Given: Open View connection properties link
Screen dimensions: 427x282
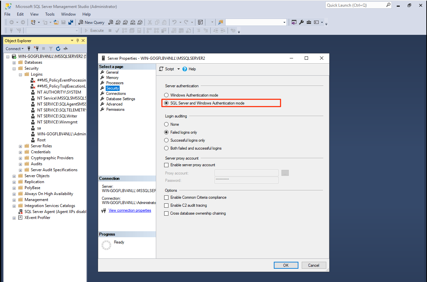Looking at the screenshot, I should click(130, 210).
